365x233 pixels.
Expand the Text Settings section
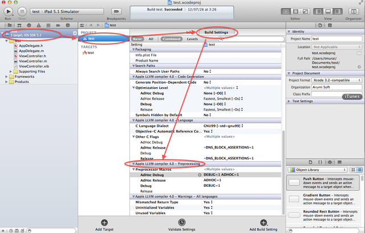point(289,101)
